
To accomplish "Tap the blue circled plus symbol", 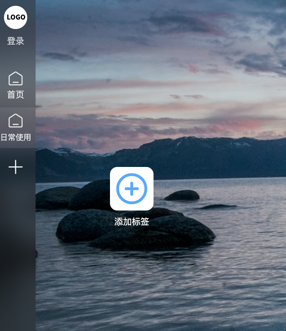I will 132,189.
